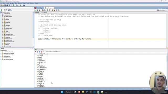The width and height of the screenshot is (168, 94).
Task: Select the Packages tree item
Action: 7,21
